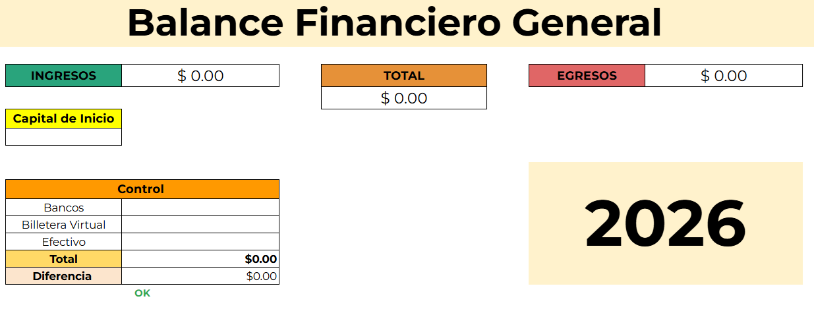Click the empty value cell next to Efectivo
Viewport: 814px width, 313px height.
point(200,242)
